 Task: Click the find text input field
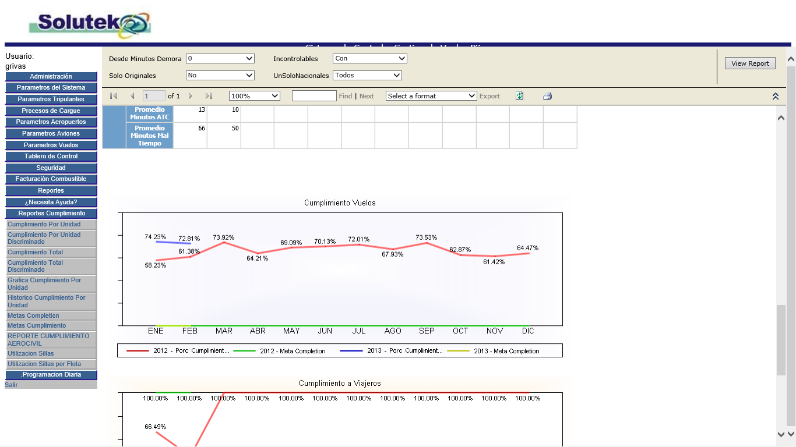tap(314, 96)
